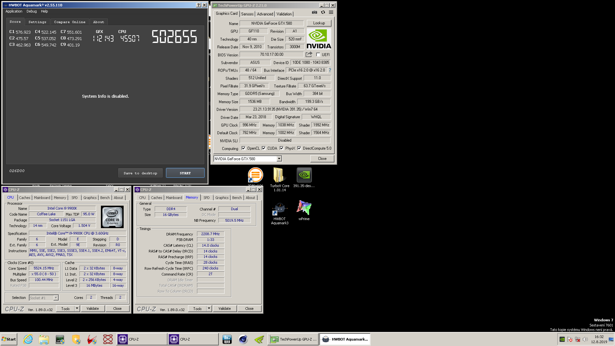The image size is (615, 346).
Task: Click Tools button in left CPU-Z
Action: pos(65,309)
